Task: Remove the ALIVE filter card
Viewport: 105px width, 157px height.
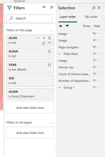Action: (44, 38)
